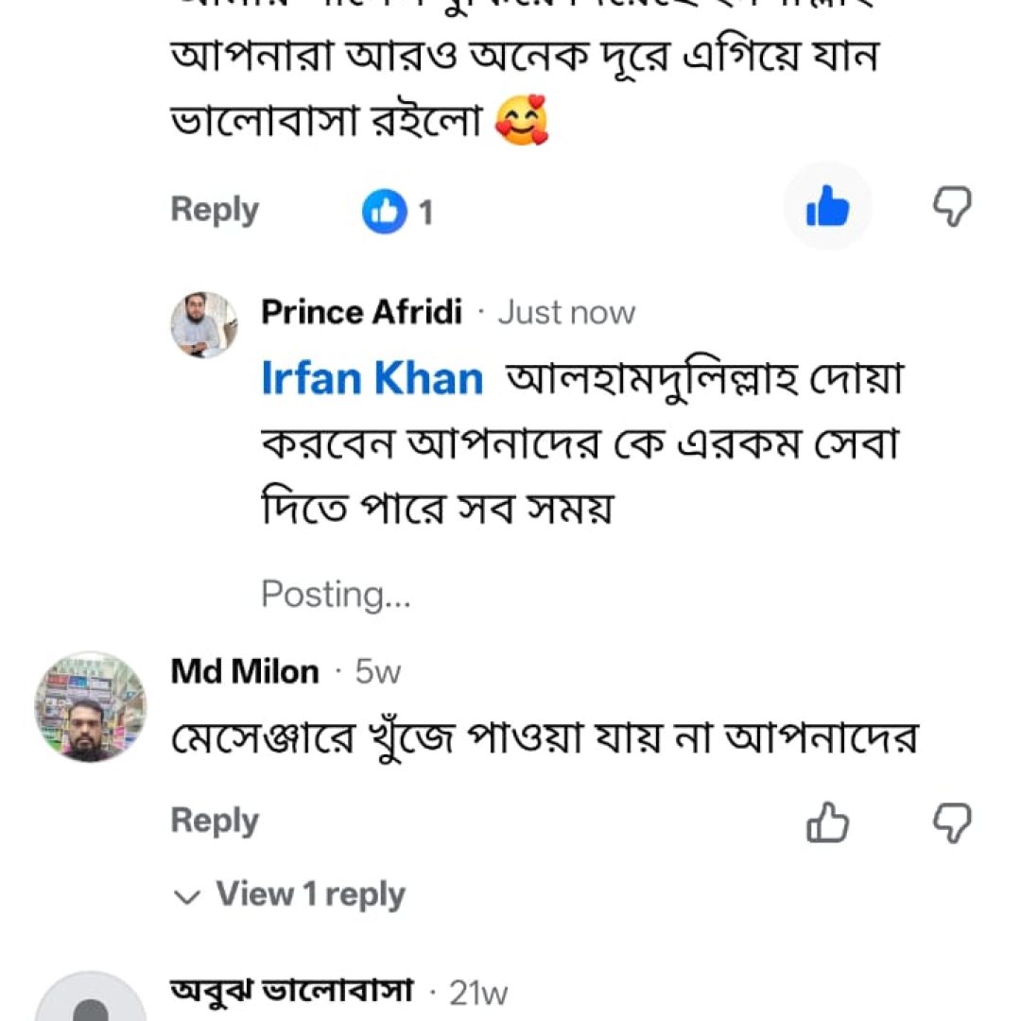Tap the 21w timestamp

(x=478, y=993)
